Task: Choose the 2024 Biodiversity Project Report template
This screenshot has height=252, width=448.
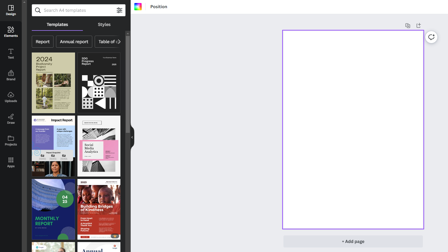Action: pyautogui.click(x=53, y=83)
